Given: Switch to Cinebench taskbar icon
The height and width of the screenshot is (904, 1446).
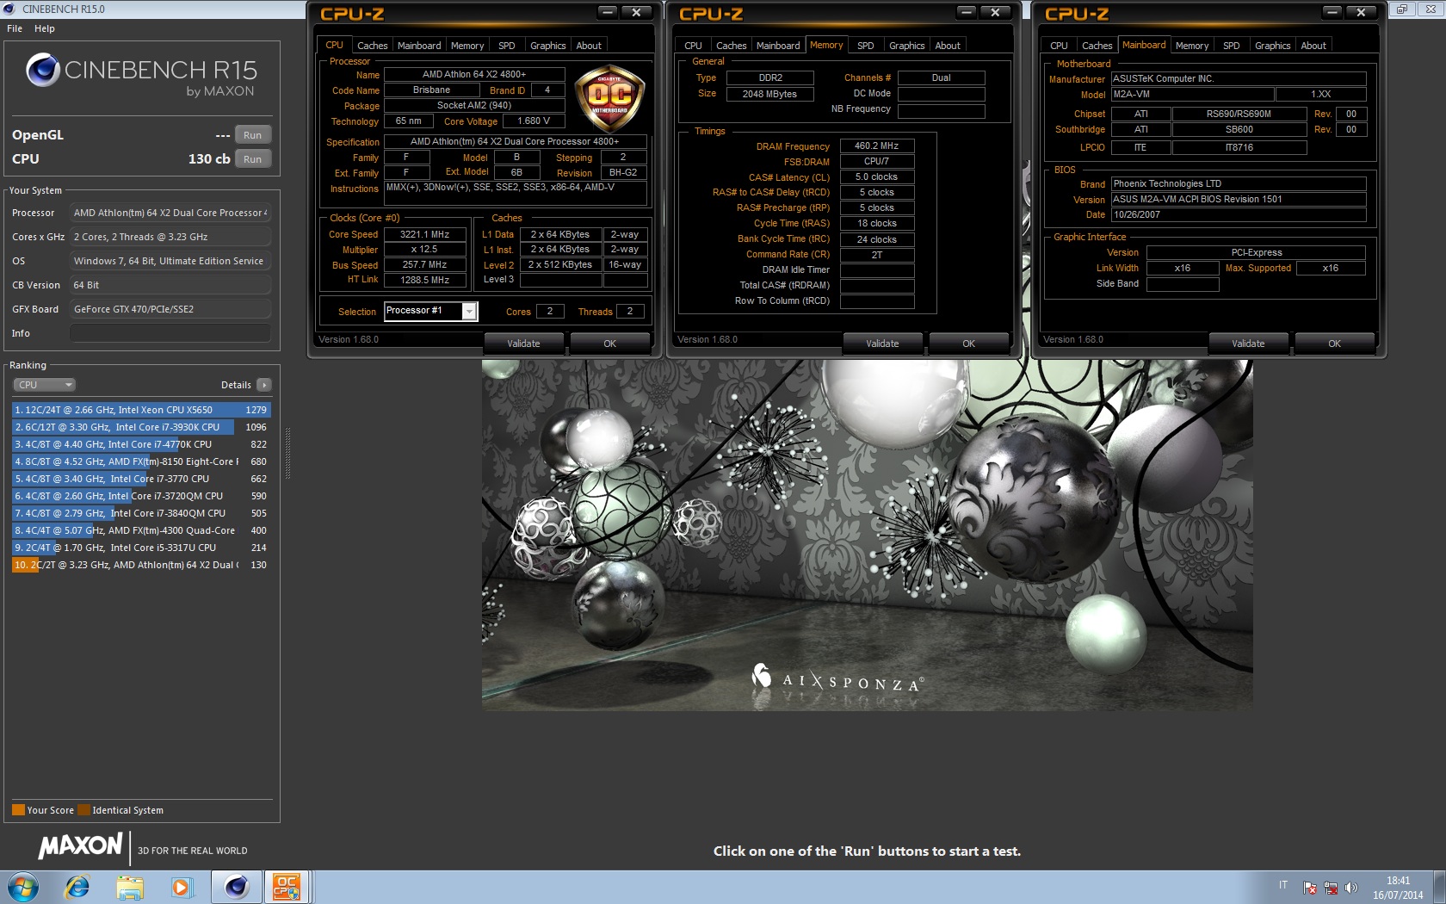Looking at the screenshot, I should 237,887.
